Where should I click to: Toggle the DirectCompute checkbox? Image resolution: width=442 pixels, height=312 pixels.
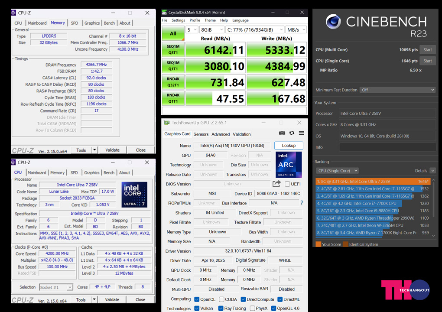[243, 299]
